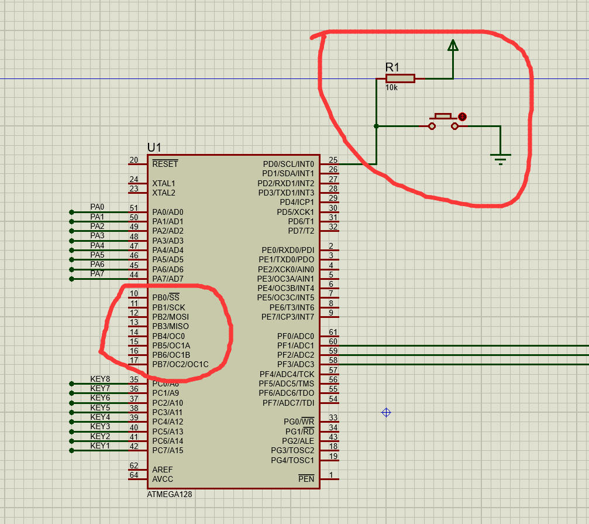
Task: Toggle the pushbutton's red state indicator
Action: pos(463,117)
